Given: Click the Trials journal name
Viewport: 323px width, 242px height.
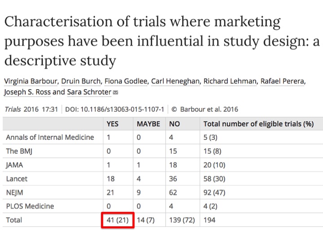Looking at the screenshot, I should point(13,109).
